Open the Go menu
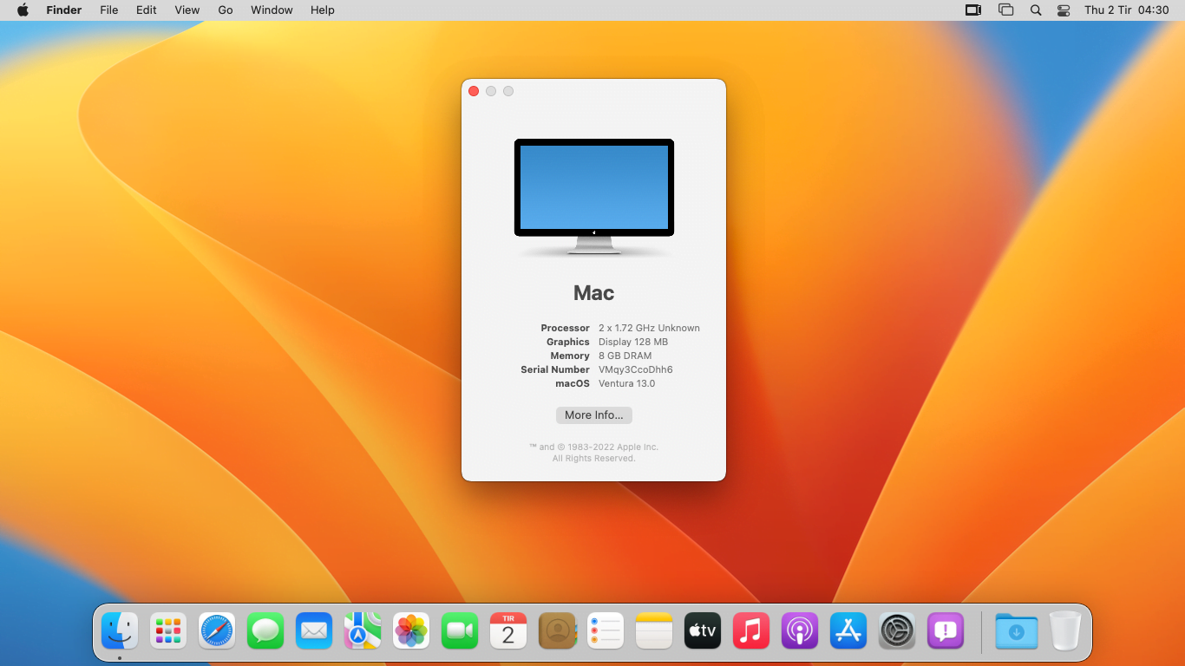1185x666 pixels. (226, 10)
